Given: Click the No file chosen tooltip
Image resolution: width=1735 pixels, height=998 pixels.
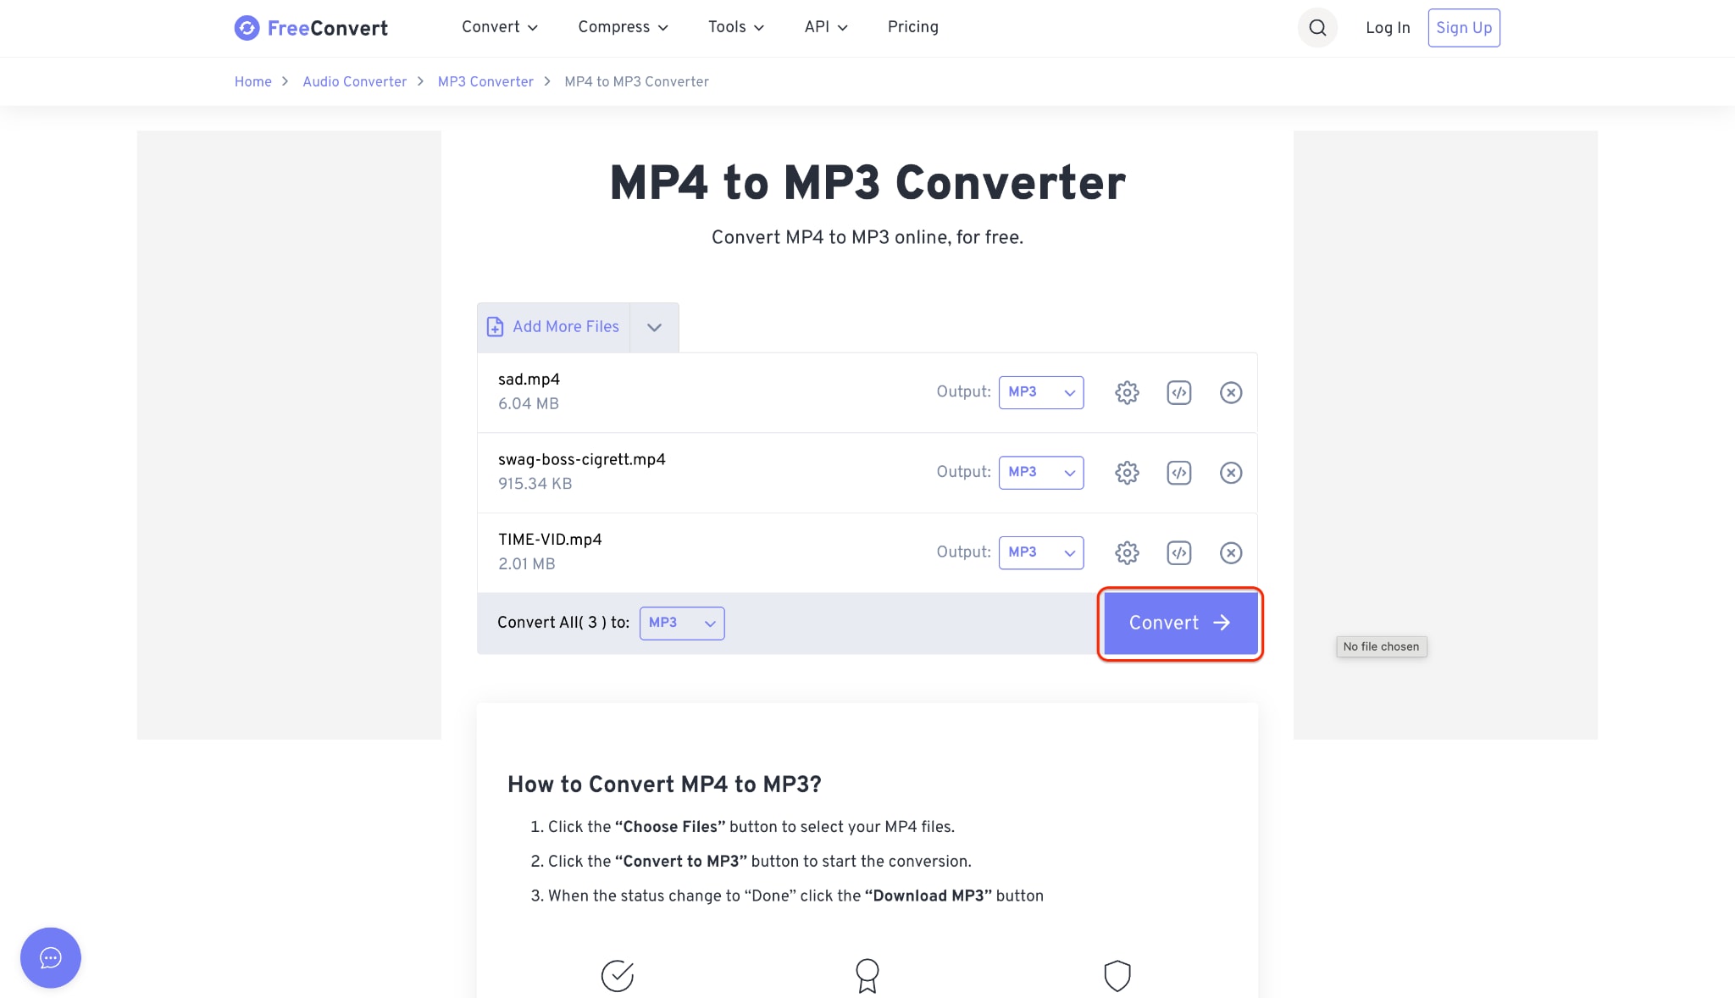Looking at the screenshot, I should pyautogui.click(x=1382, y=647).
